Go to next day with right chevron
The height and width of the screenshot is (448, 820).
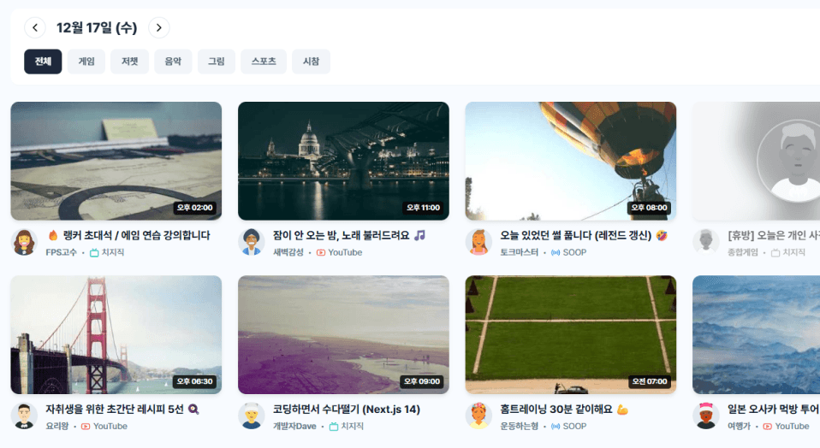159,27
